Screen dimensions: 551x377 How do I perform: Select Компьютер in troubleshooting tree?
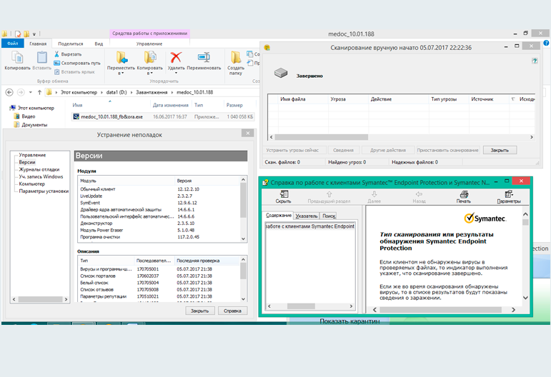pyautogui.click(x=31, y=184)
